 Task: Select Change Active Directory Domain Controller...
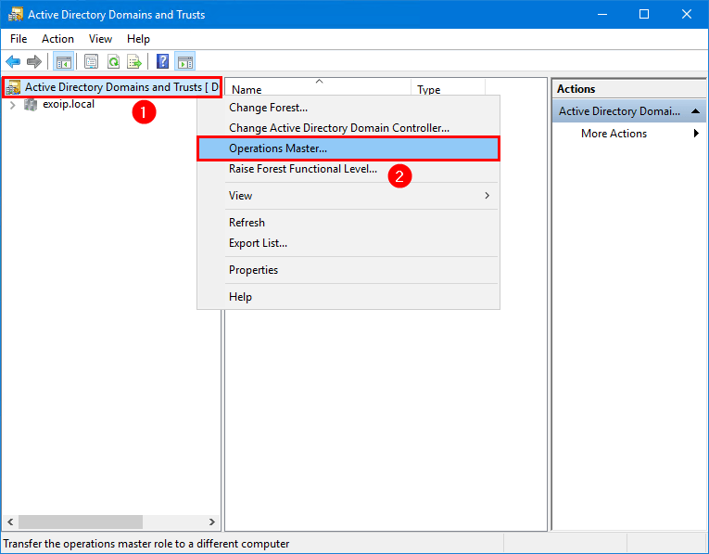(x=348, y=128)
